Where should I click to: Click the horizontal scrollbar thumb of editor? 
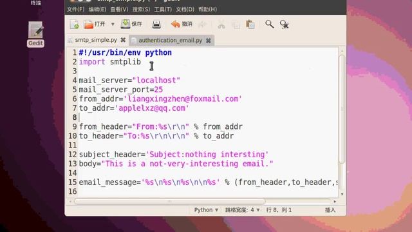(170, 202)
